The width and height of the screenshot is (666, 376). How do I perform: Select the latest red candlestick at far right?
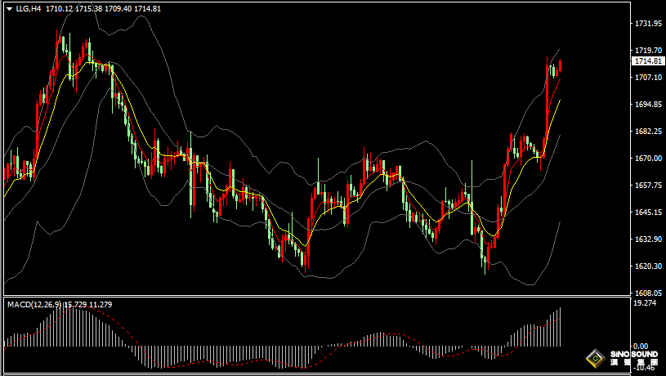[560, 66]
